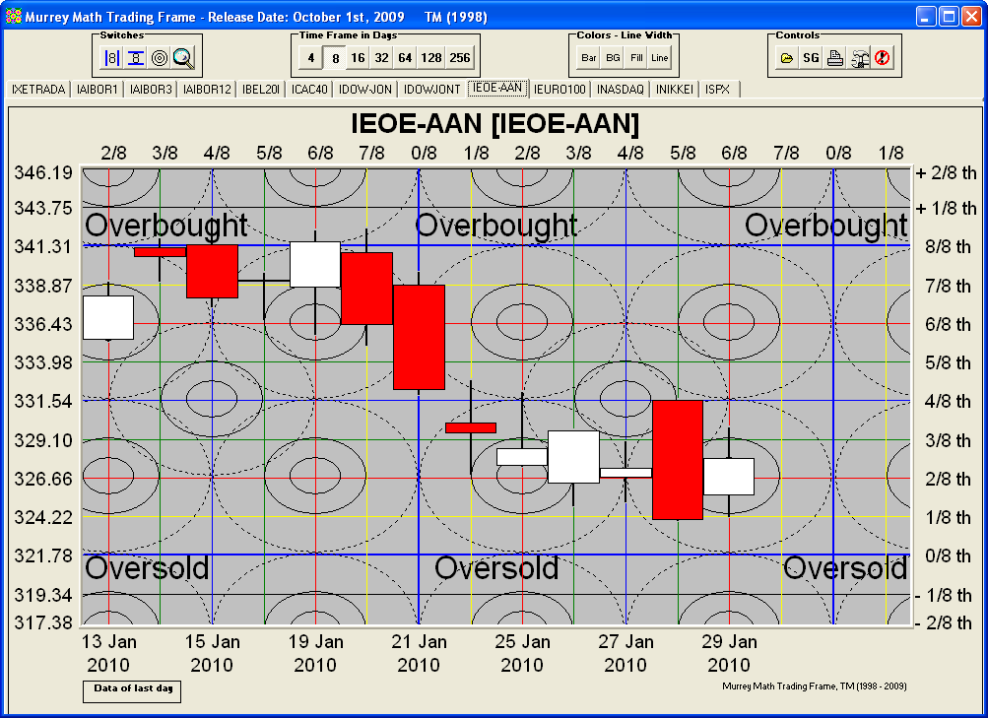Toggle the concentric circles switch

tap(160, 58)
